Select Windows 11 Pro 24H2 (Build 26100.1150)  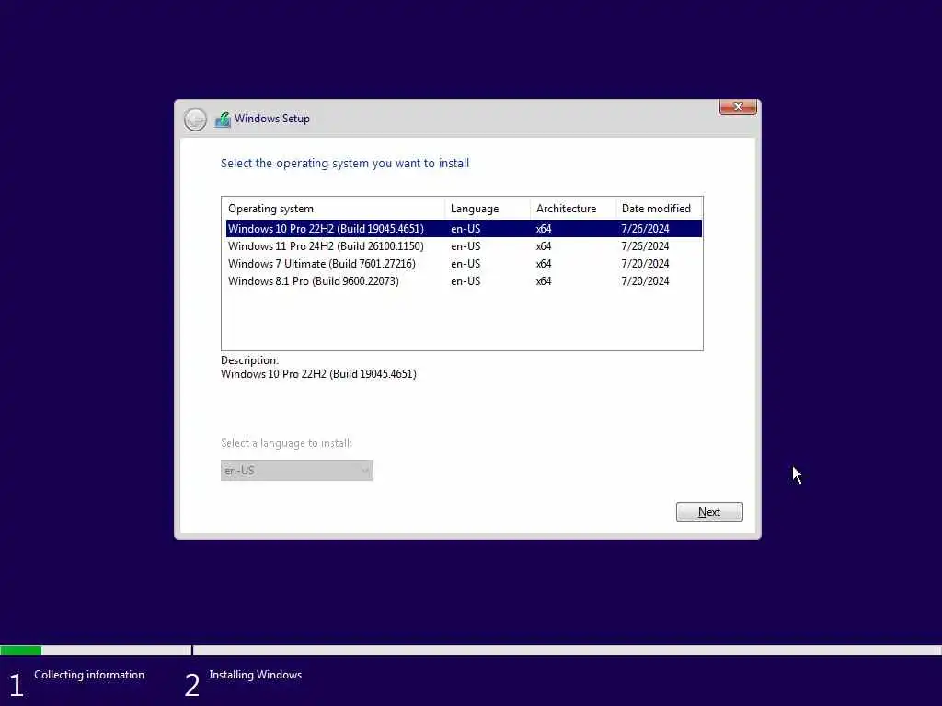point(464,246)
